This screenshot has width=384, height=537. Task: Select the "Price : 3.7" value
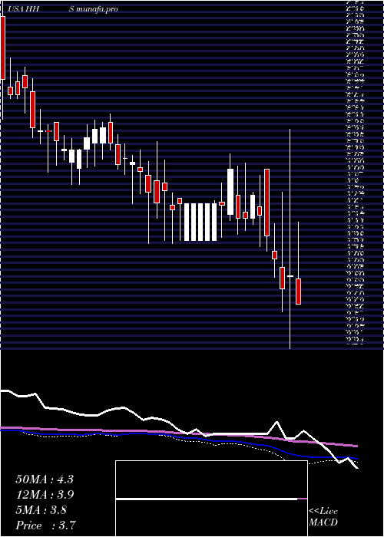tap(45, 525)
